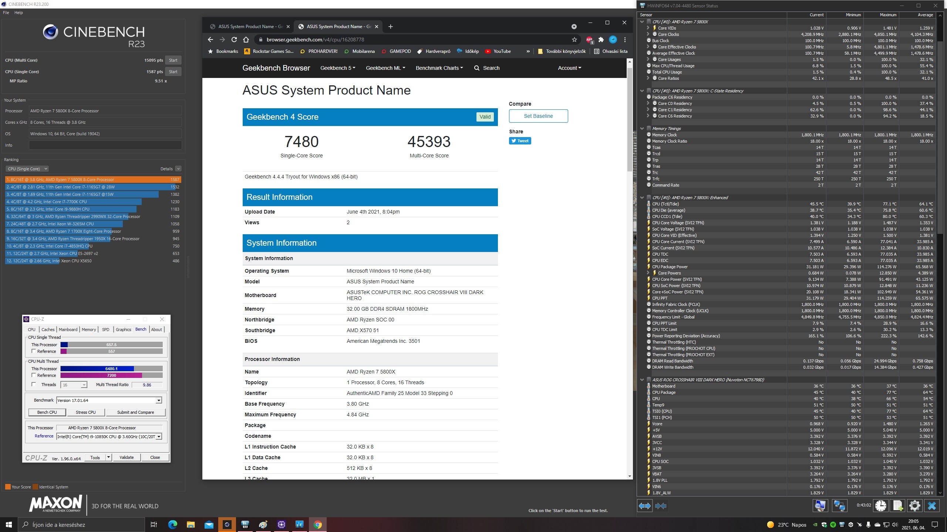
Task: Click Stress CPU button in CPU-Z
Action: tap(85, 412)
